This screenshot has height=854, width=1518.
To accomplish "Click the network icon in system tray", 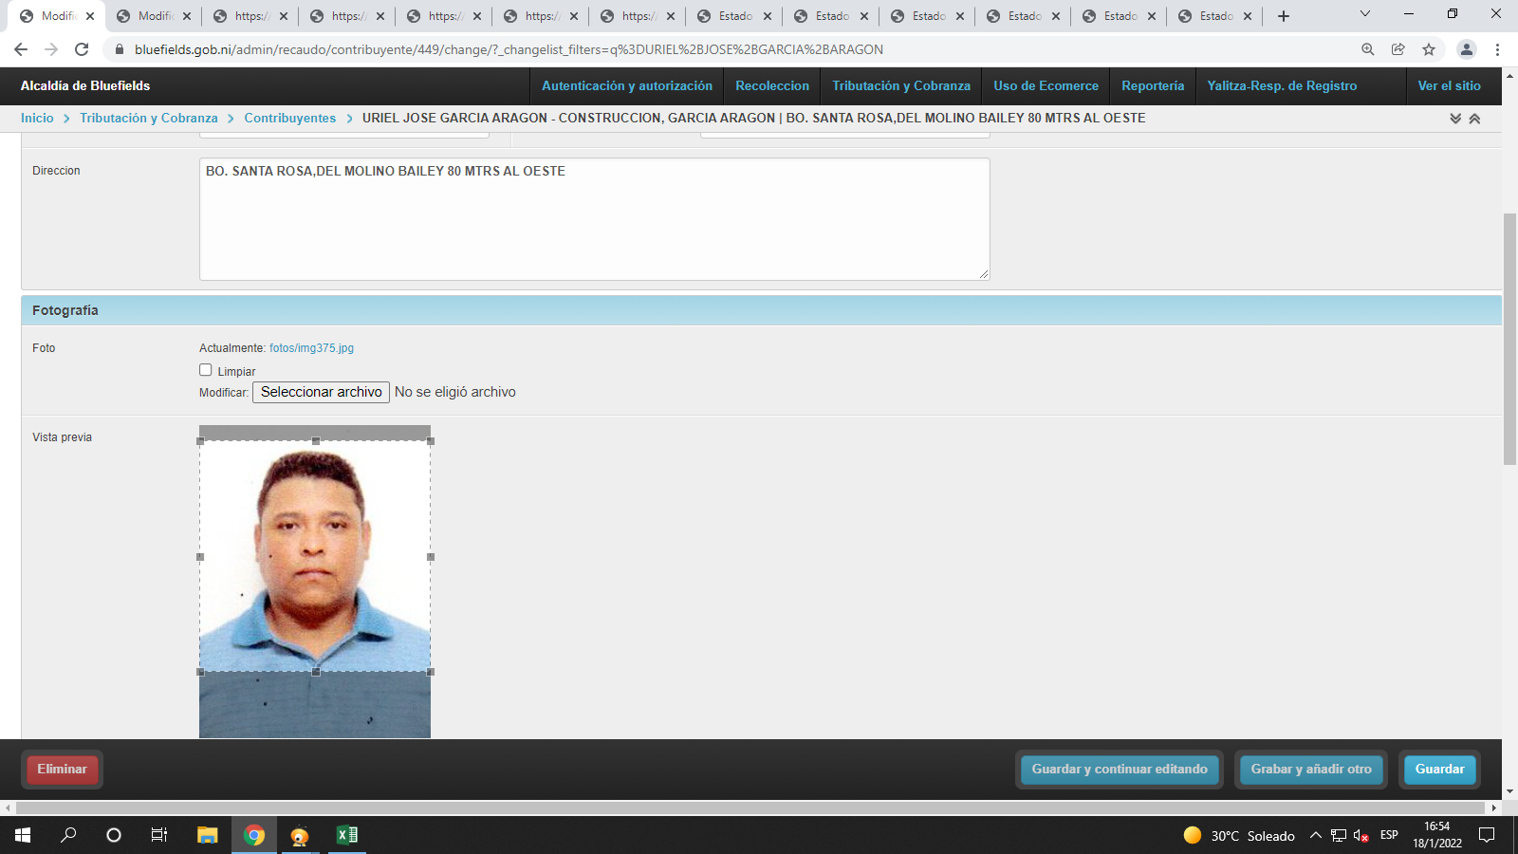I will 1339,835.
